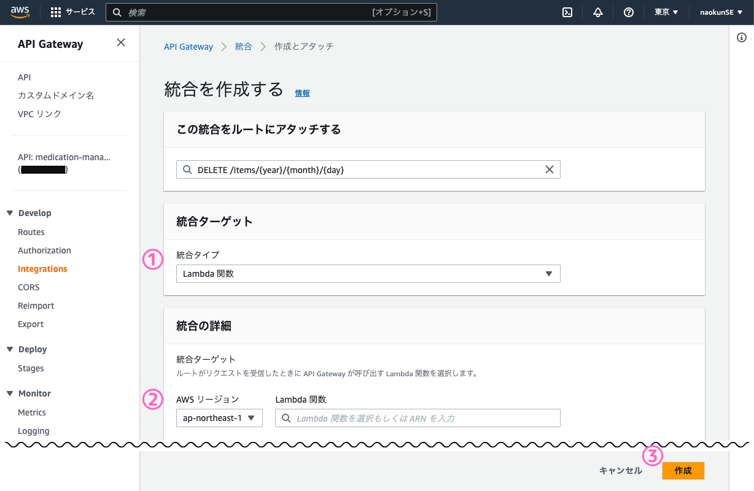Go to Stages

31,368
